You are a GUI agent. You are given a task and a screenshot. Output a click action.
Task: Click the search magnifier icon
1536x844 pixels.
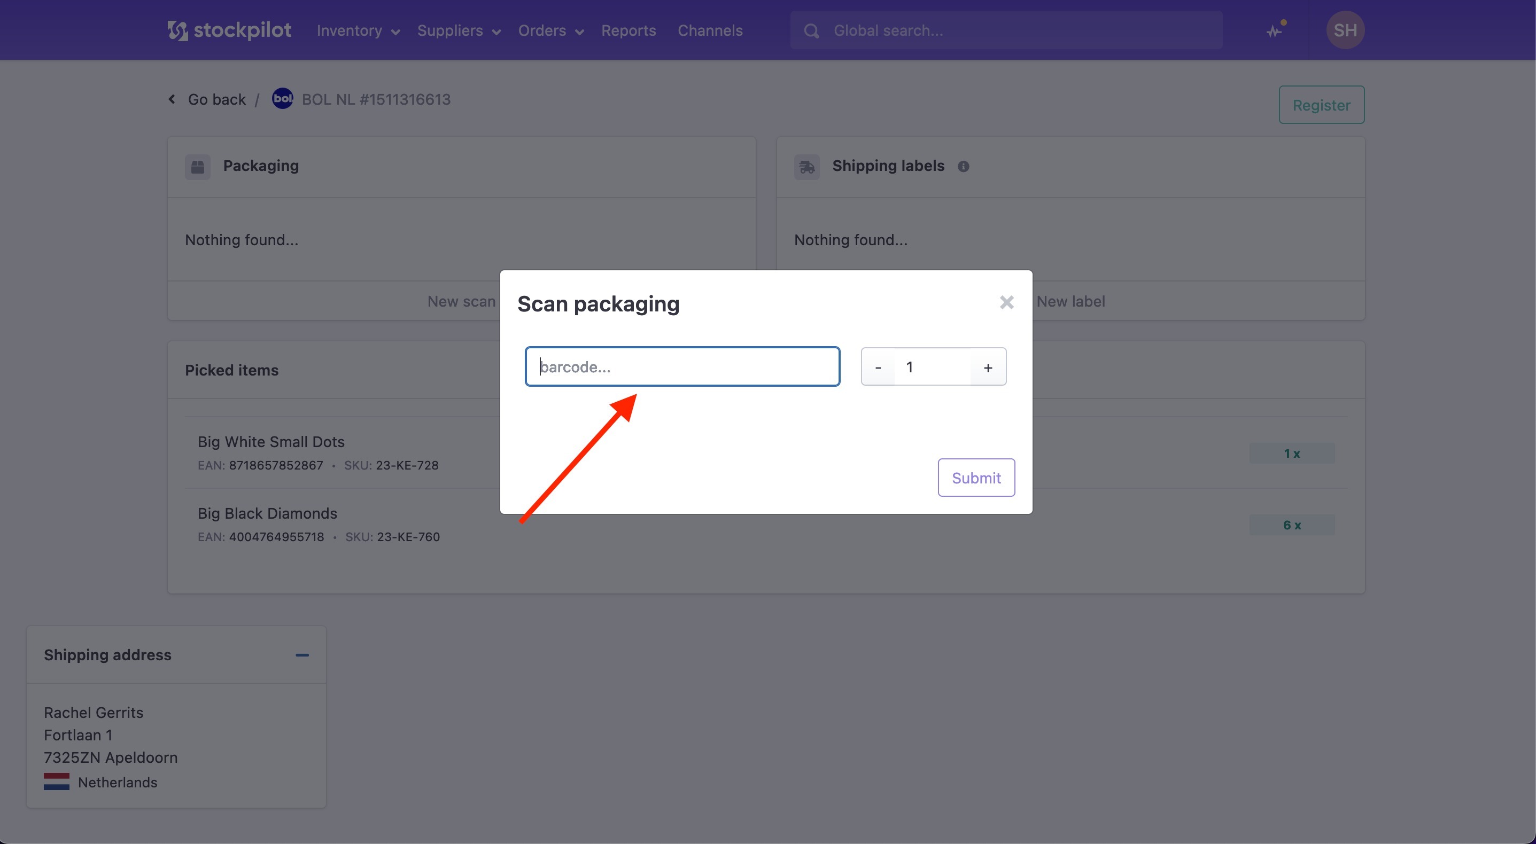pos(811,31)
